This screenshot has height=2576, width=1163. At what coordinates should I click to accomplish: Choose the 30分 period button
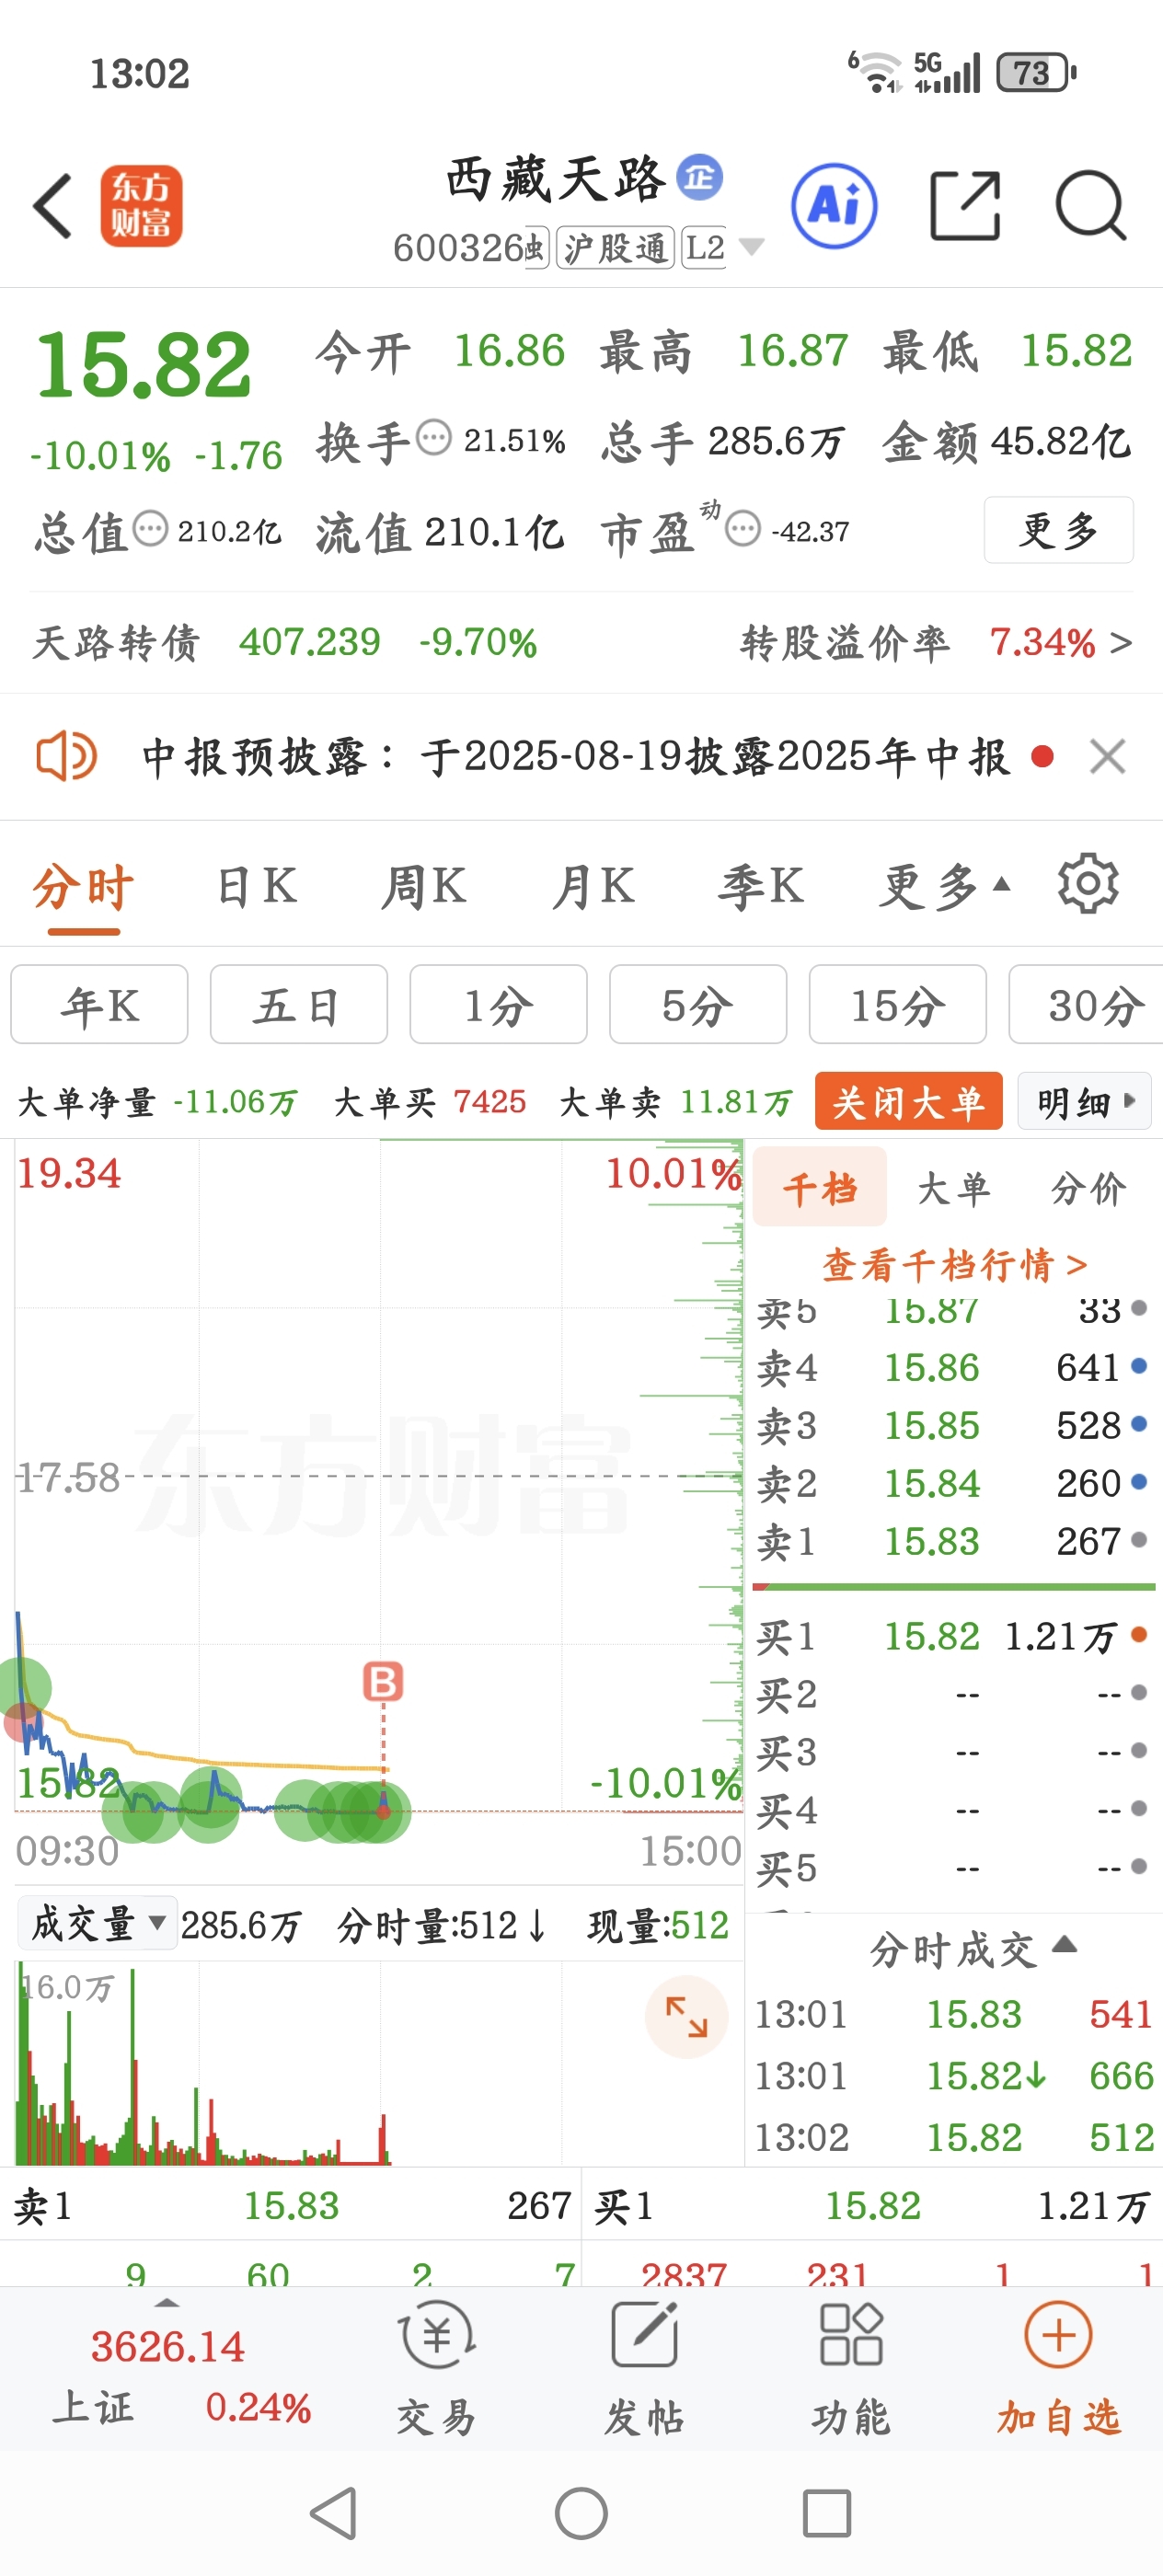1086,1004
